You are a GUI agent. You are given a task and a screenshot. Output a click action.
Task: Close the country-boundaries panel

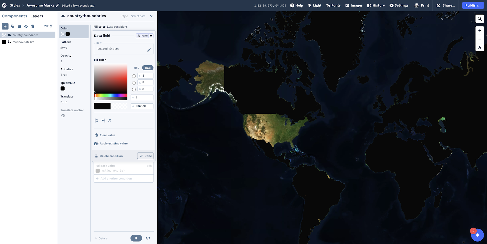tap(151, 16)
